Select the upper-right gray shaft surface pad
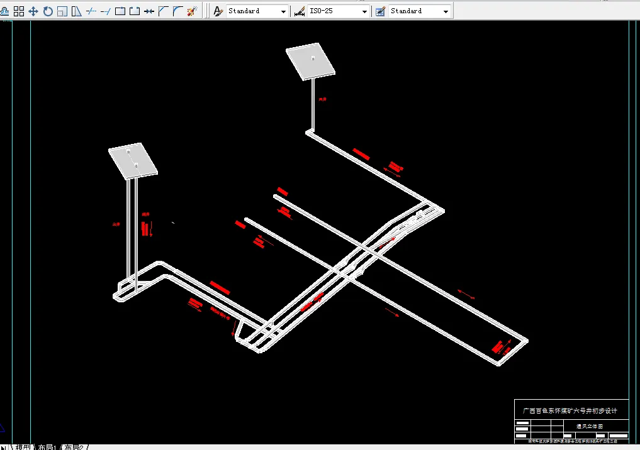The image size is (640, 450). tap(311, 62)
